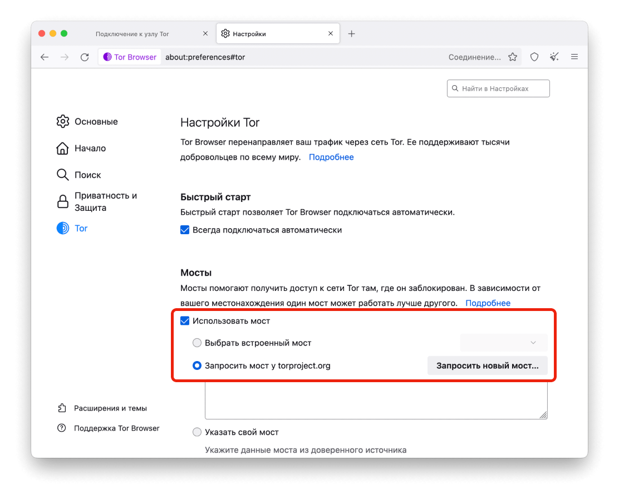Reload the page via refresh icon
This screenshot has height=499, width=619.
point(85,57)
